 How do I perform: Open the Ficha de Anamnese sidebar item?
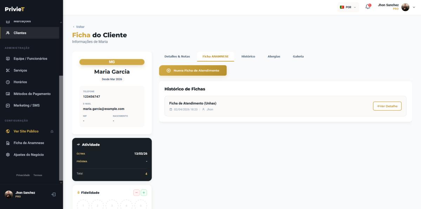29,143
